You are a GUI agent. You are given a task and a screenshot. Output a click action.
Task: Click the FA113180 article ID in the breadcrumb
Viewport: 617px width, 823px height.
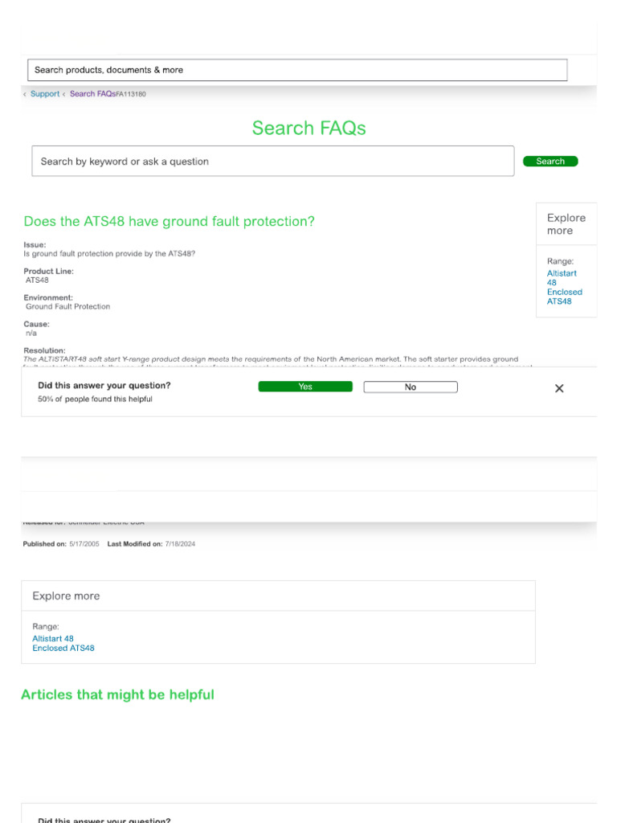coord(131,94)
